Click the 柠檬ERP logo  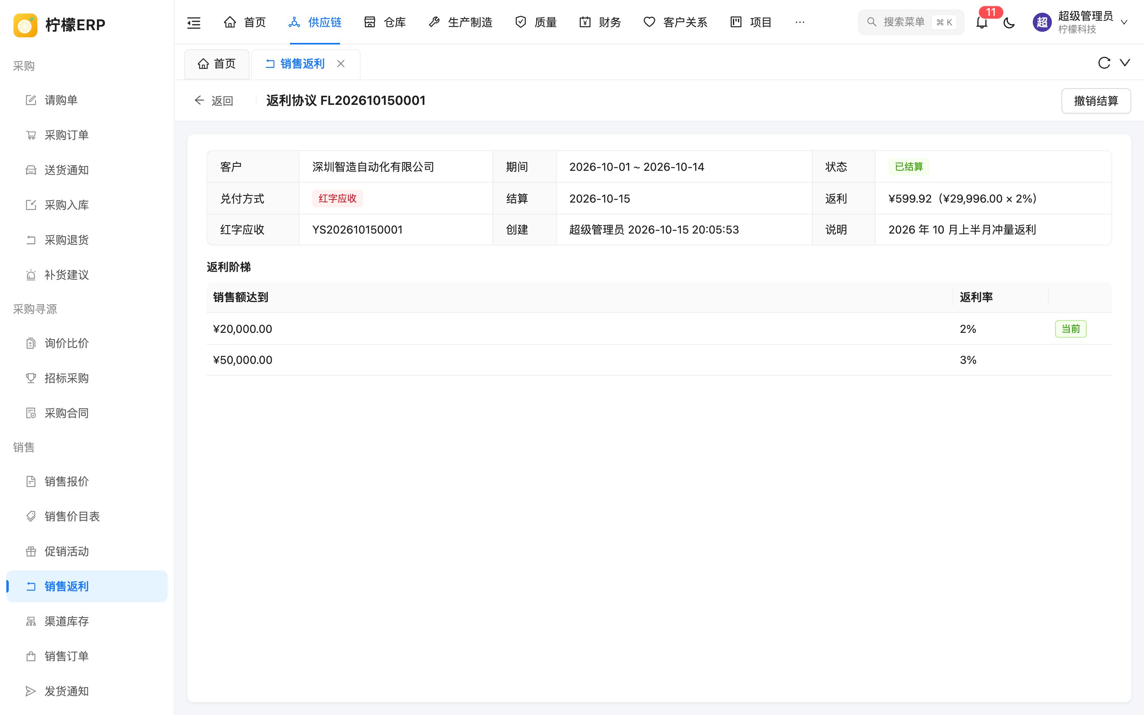tap(60, 25)
